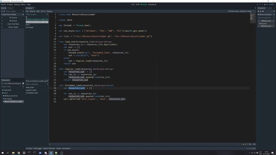Viewport: 276px width, 155px height.
Task: Open the Project menu
Action: pyautogui.click(x=10, y=5)
